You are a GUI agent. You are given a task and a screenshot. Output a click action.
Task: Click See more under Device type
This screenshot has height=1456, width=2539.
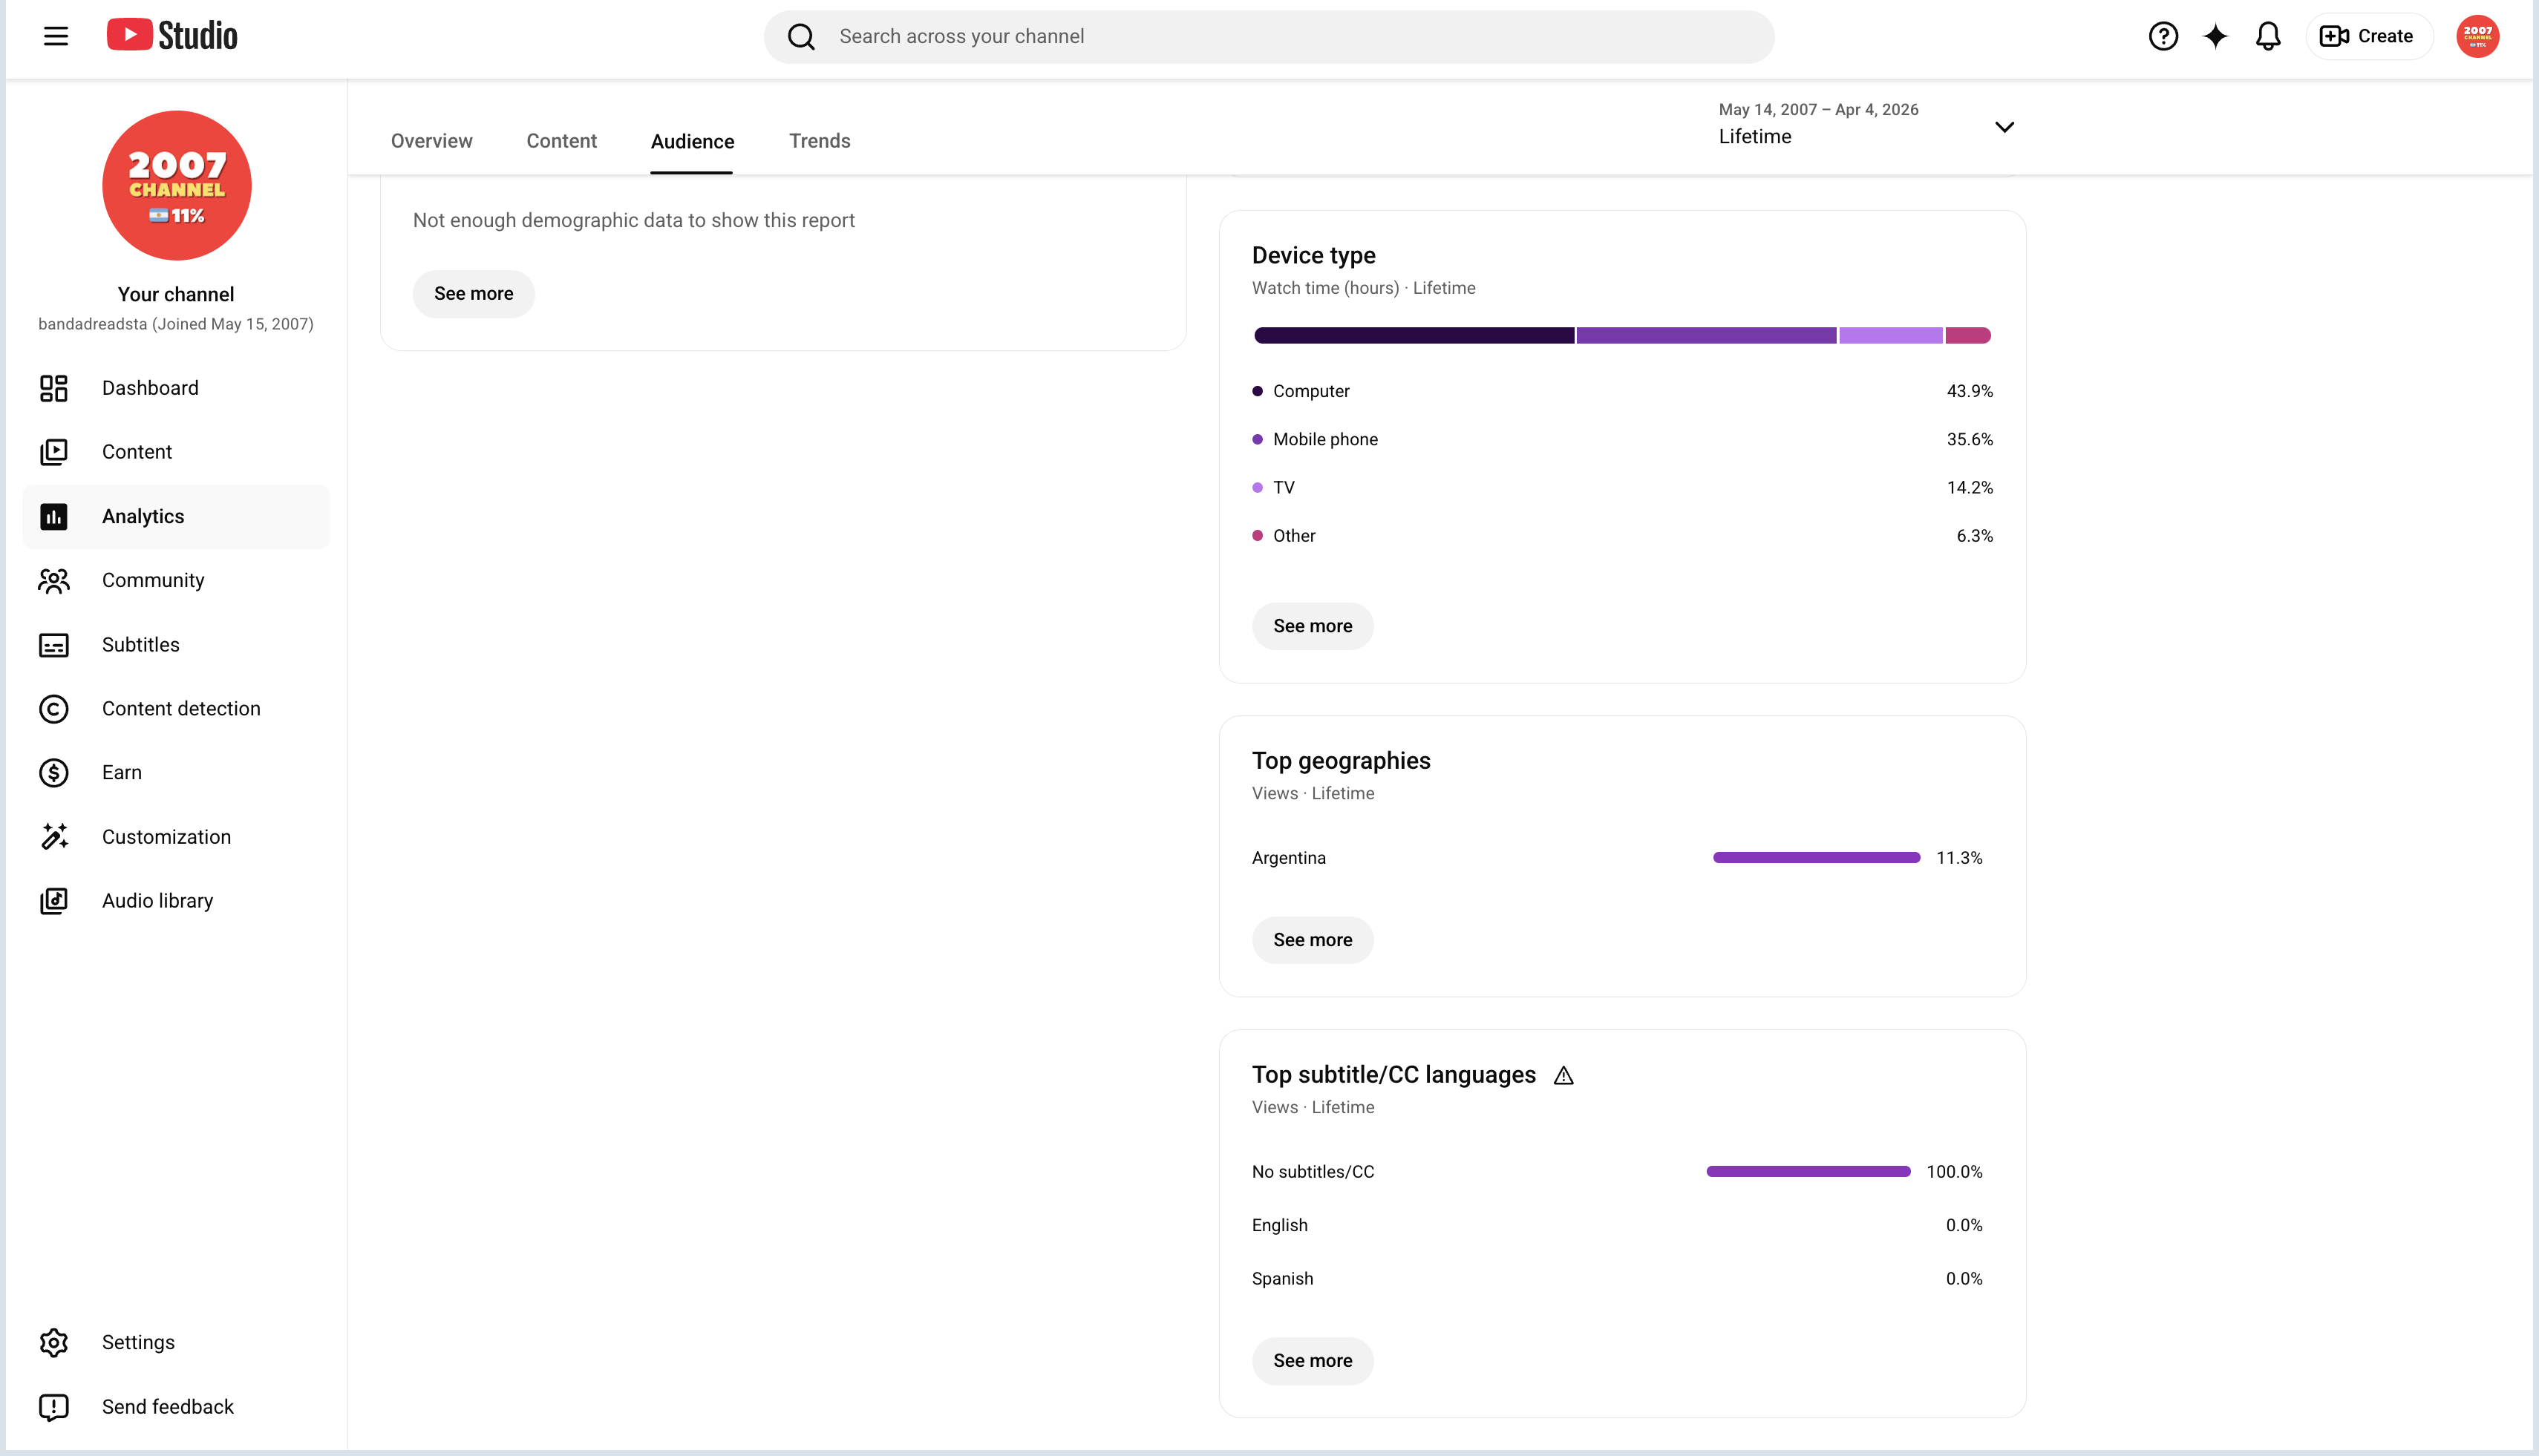tap(1313, 626)
